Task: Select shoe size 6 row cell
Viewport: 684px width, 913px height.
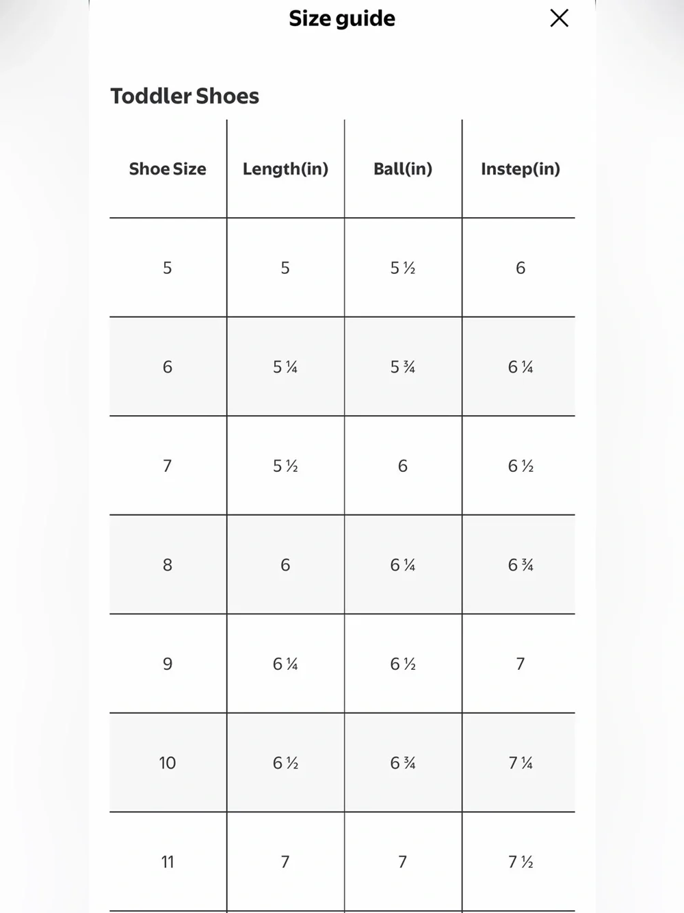Action: [168, 367]
